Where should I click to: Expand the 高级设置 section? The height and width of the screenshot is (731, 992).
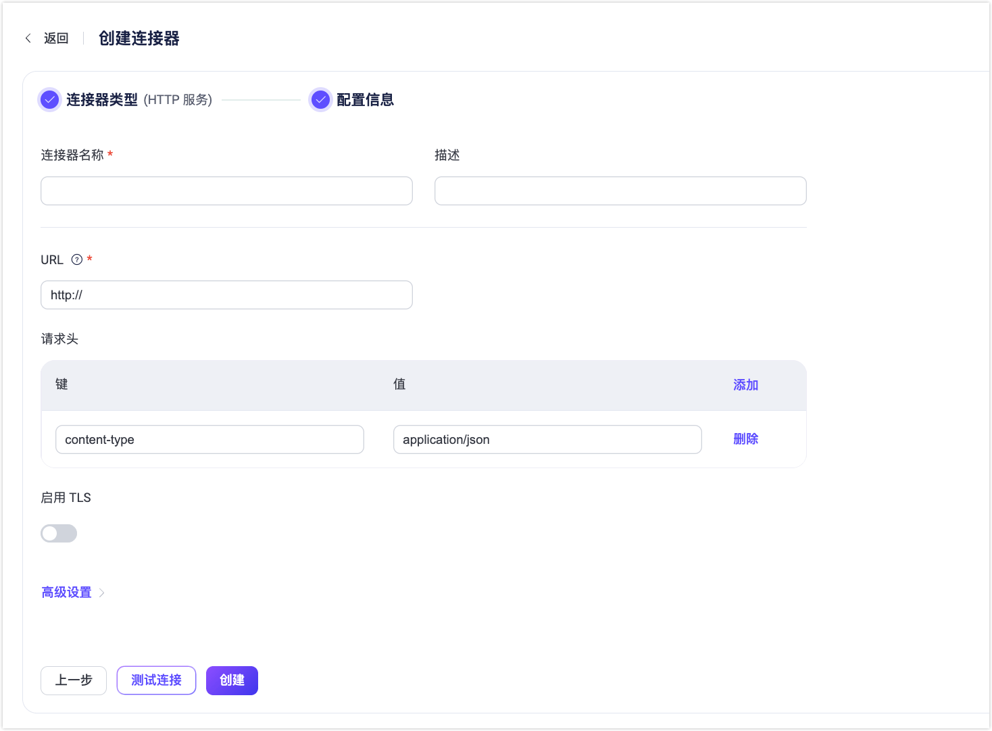pos(66,592)
